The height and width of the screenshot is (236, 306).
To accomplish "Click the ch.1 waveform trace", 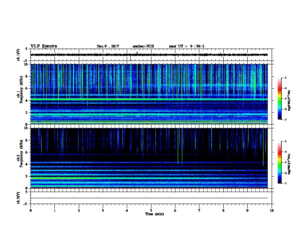I will [x=149, y=55].
